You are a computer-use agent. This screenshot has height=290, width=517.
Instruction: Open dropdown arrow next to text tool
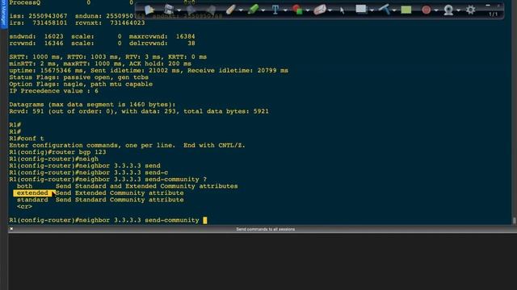pos(285,10)
